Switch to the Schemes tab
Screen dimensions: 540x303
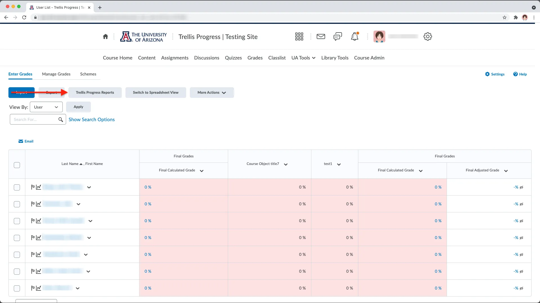click(x=88, y=74)
